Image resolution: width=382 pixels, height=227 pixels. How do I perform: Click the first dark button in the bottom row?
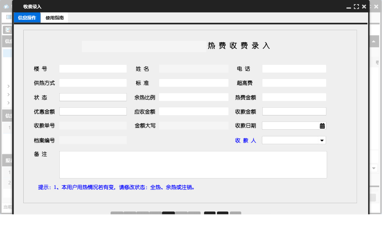tap(169, 213)
